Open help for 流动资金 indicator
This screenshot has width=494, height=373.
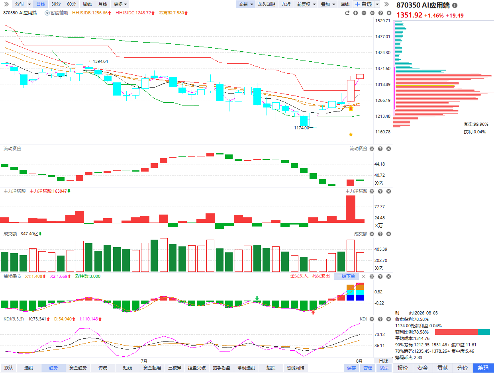pos(380,148)
